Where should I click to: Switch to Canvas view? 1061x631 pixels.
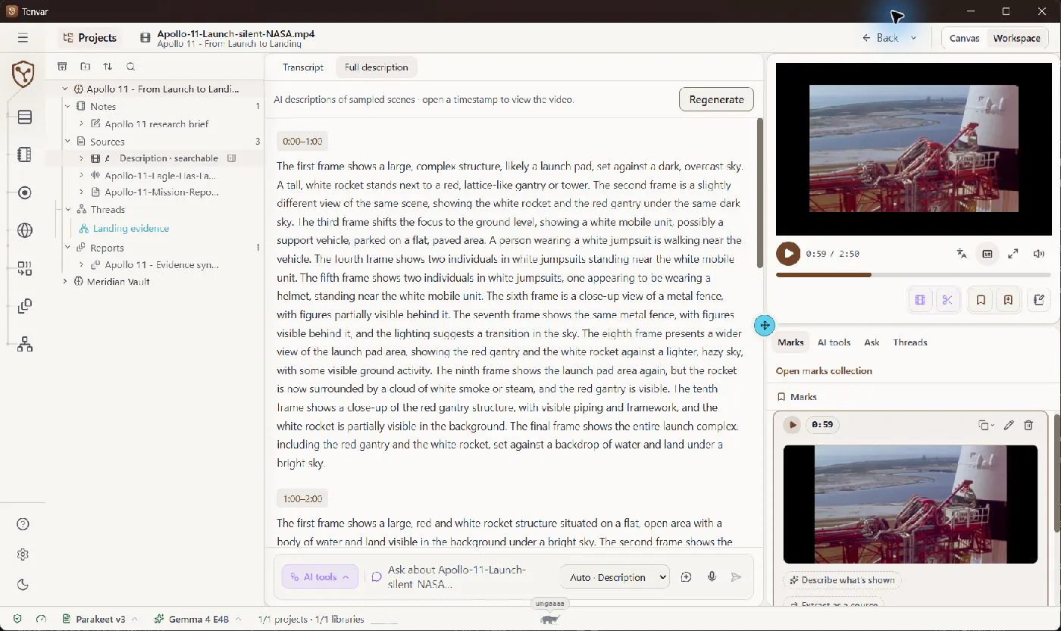(x=964, y=38)
